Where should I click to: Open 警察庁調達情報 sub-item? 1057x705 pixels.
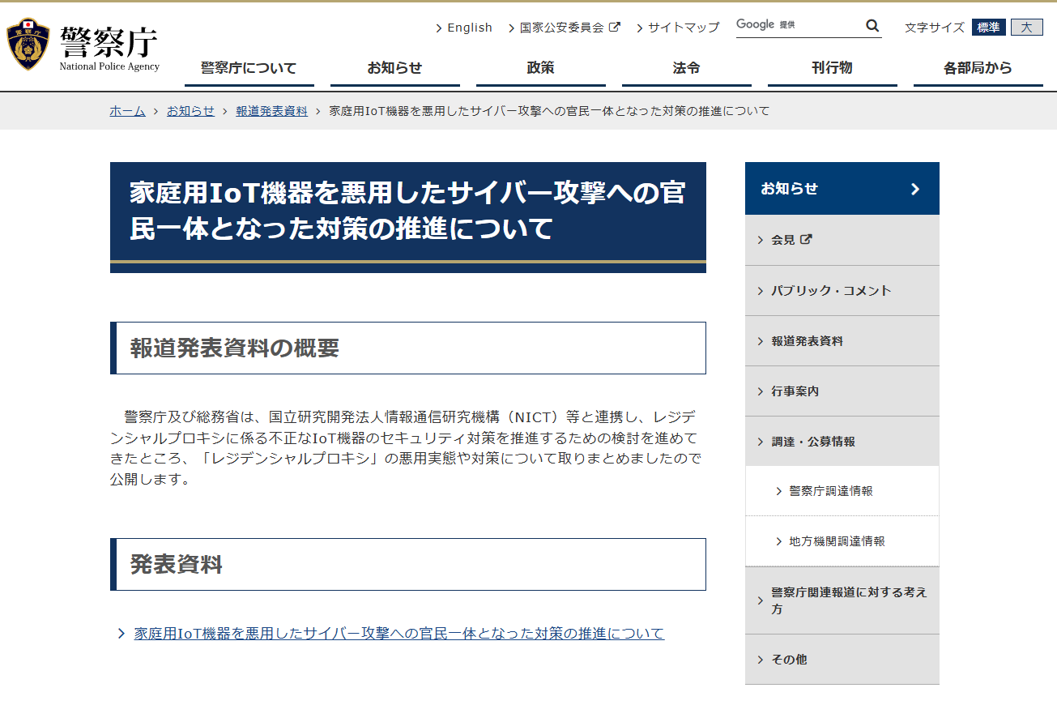tap(842, 491)
